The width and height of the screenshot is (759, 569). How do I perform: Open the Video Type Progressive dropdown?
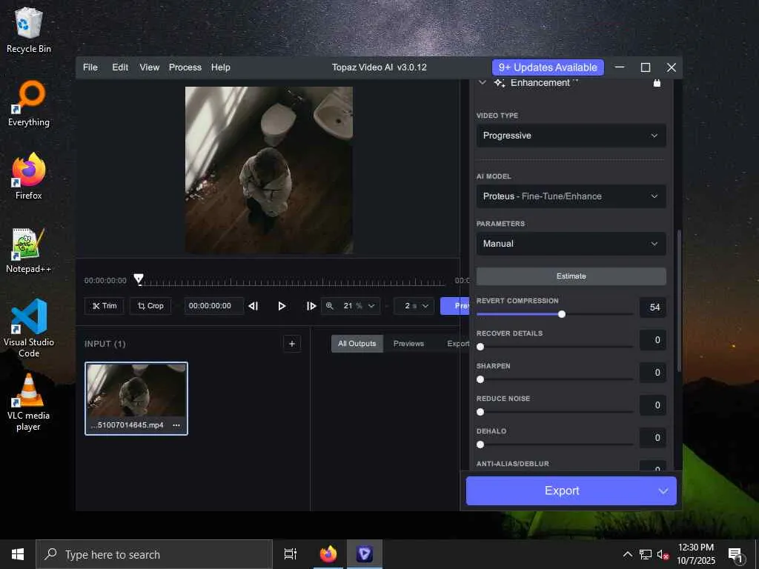coord(571,136)
